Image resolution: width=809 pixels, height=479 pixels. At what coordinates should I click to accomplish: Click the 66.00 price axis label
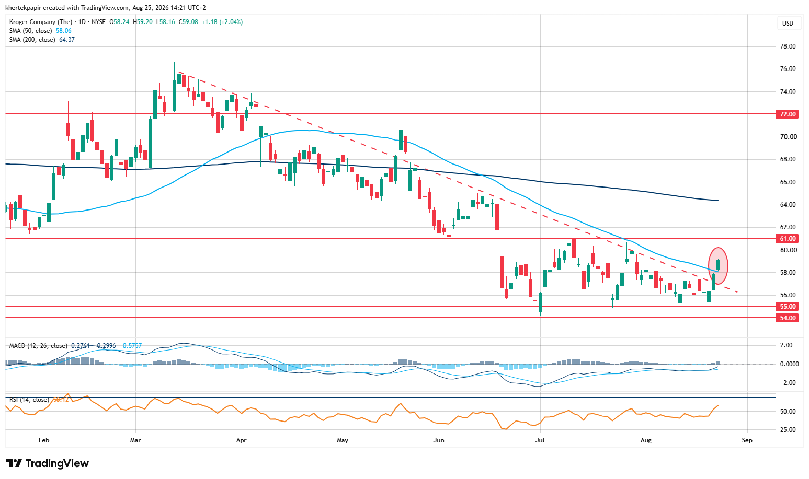point(788,182)
